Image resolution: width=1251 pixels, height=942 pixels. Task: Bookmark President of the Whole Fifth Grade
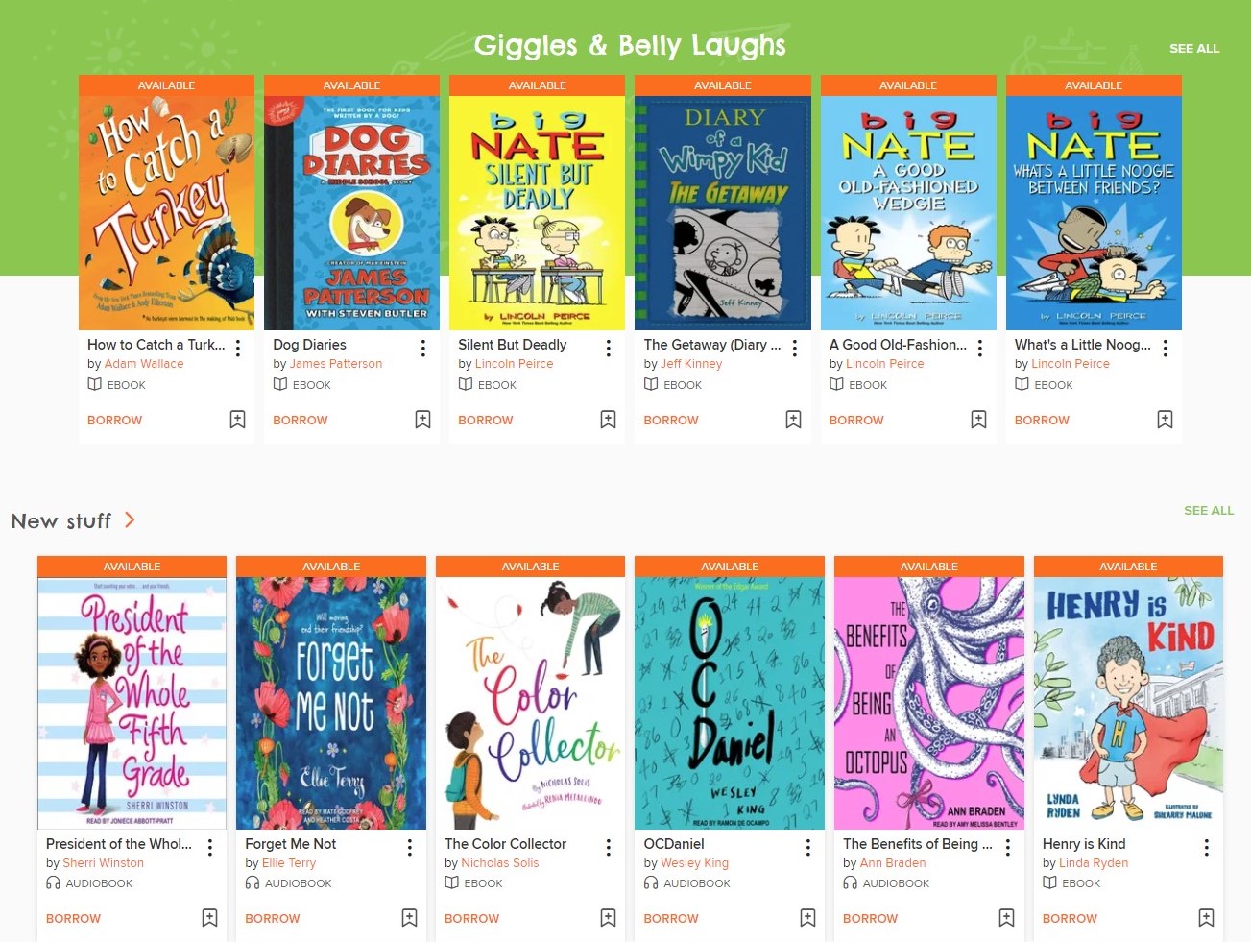[209, 918]
